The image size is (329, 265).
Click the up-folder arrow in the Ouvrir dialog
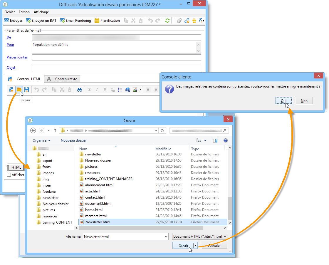pos(55,130)
